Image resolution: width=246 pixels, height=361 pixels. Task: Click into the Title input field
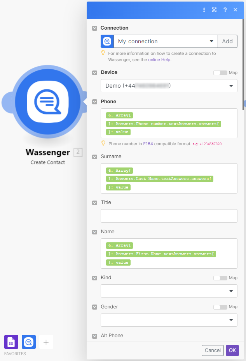click(169, 216)
